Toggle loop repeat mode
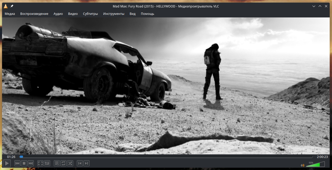332x170 pixels. pyautogui.click(x=63, y=163)
